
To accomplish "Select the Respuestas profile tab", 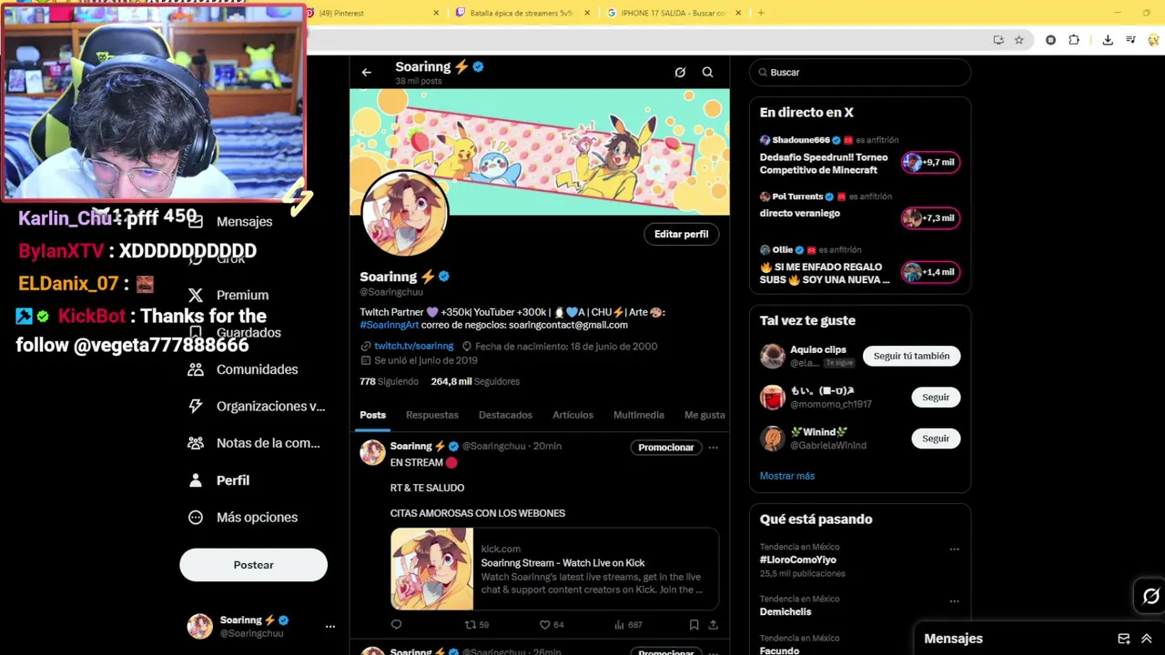I will point(432,416).
